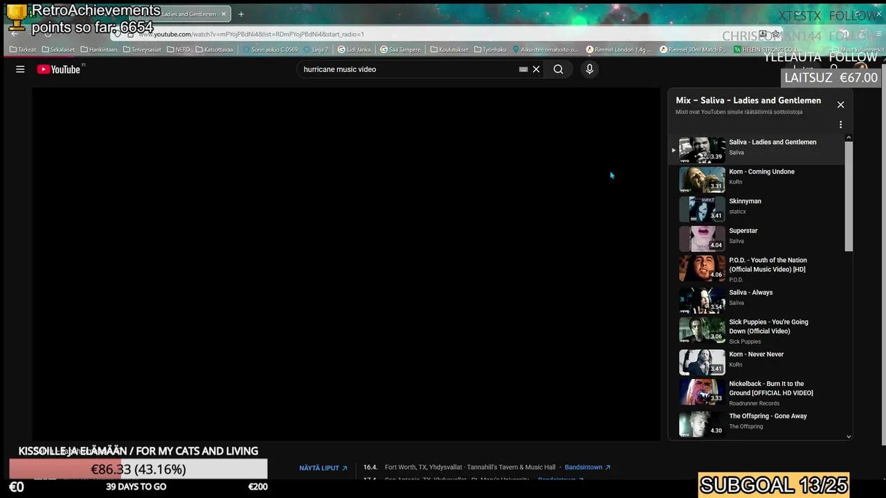This screenshot has height=498, width=886.
Task: Click the Fort Worth Tannahill's Tavern concert row
Action: (x=487, y=468)
